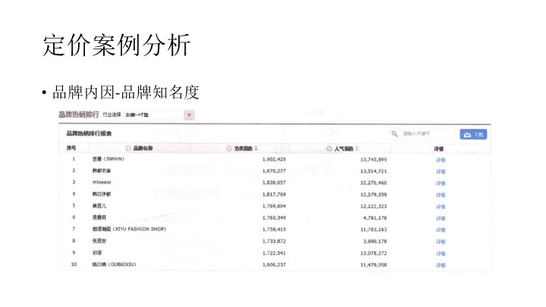Click the 详情 column header

[x=439, y=149]
